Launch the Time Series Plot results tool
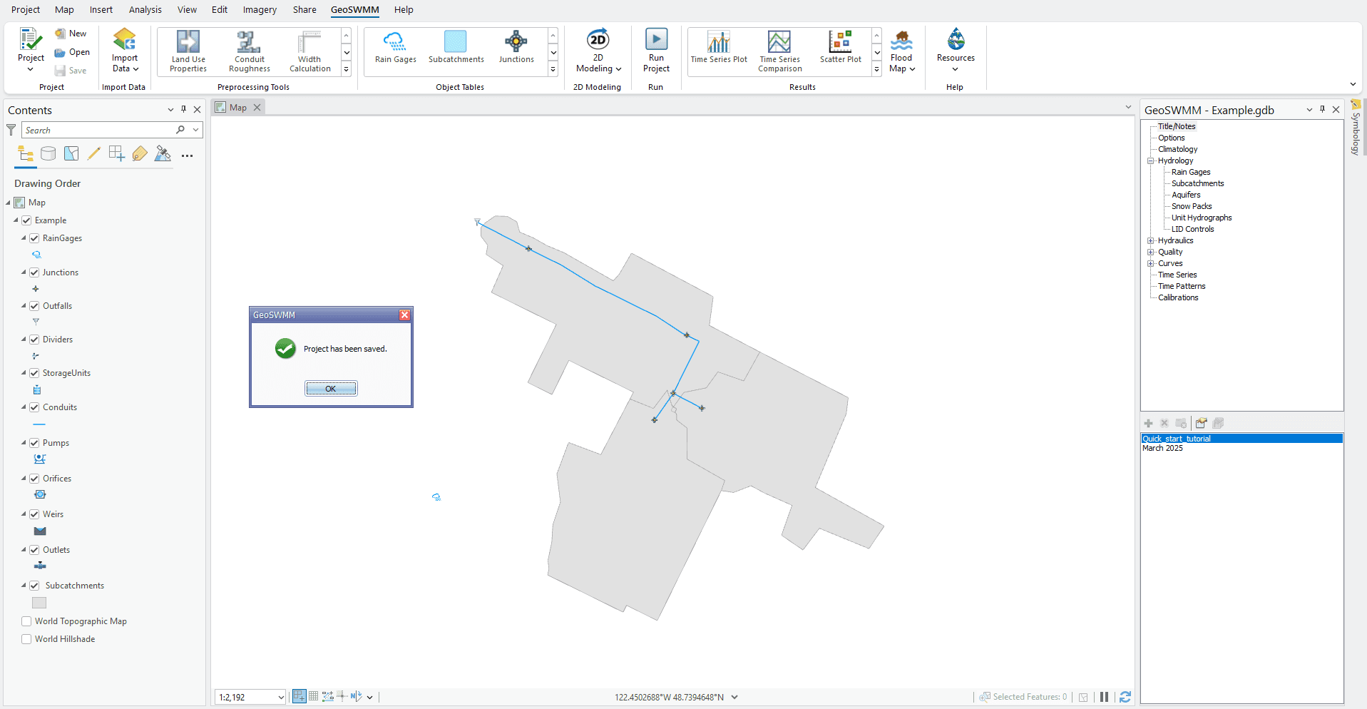This screenshot has height=709, width=1367. tap(718, 50)
